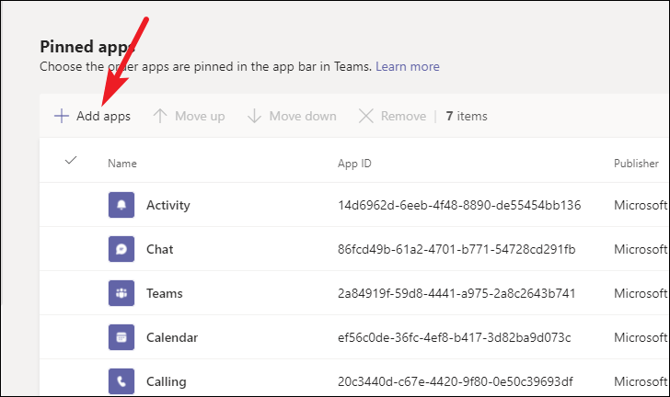The image size is (670, 397).
Task: Select the Chat app name
Action: click(160, 249)
